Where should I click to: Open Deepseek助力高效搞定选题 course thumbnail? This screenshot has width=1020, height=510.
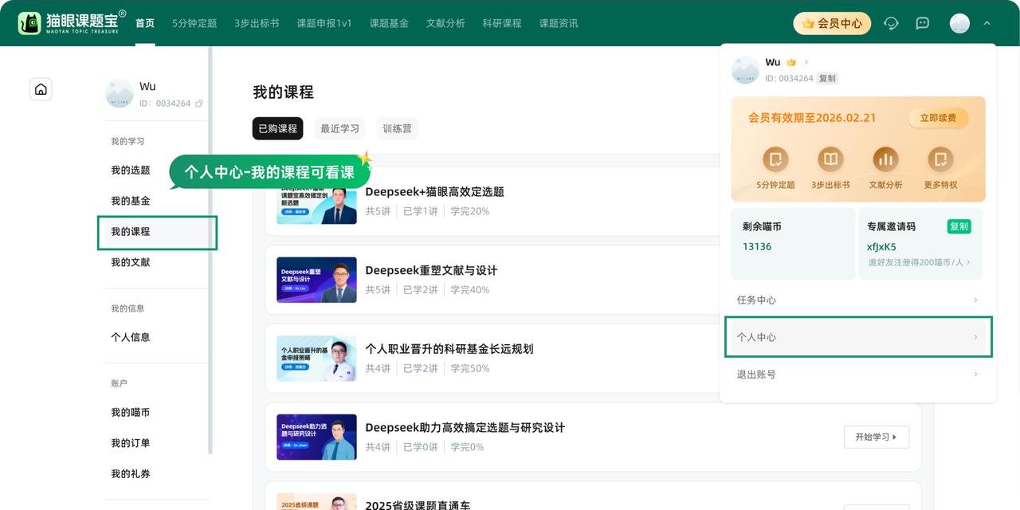point(316,437)
